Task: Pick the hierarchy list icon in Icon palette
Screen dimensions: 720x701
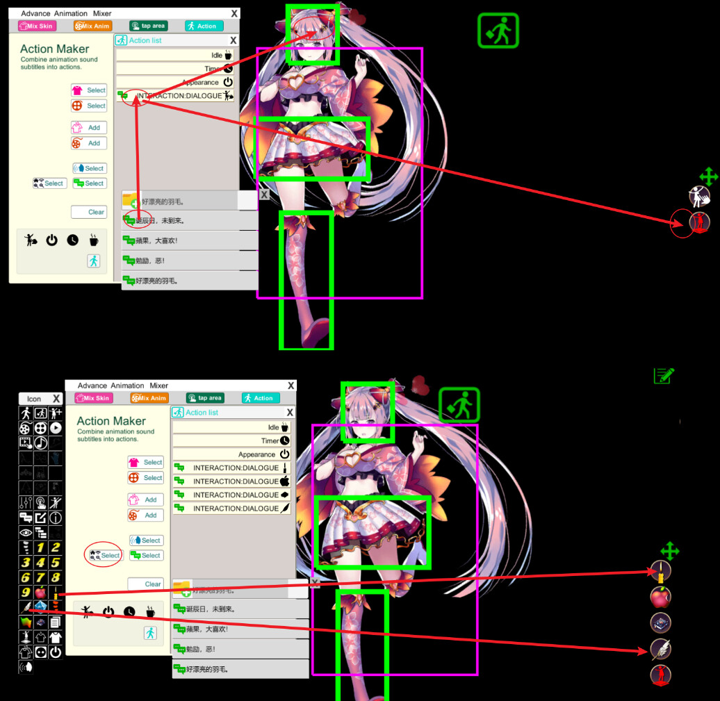Action: pos(41,532)
